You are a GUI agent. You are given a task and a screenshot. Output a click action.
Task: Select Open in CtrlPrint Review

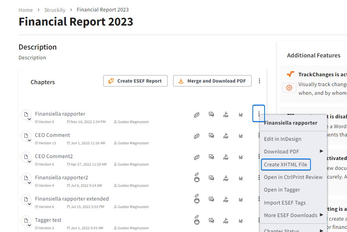293,177
